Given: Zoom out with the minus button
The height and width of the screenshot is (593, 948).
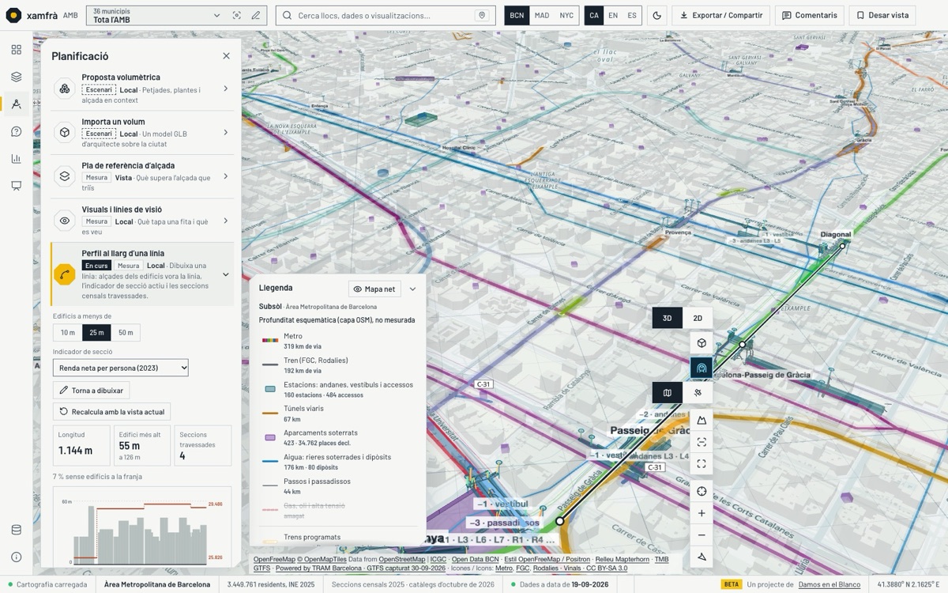Looking at the screenshot, I should point(702,535).
